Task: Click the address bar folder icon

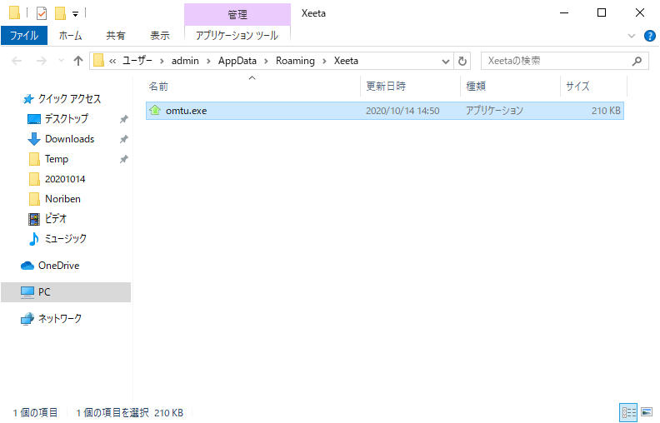Action: click(98, 61)
